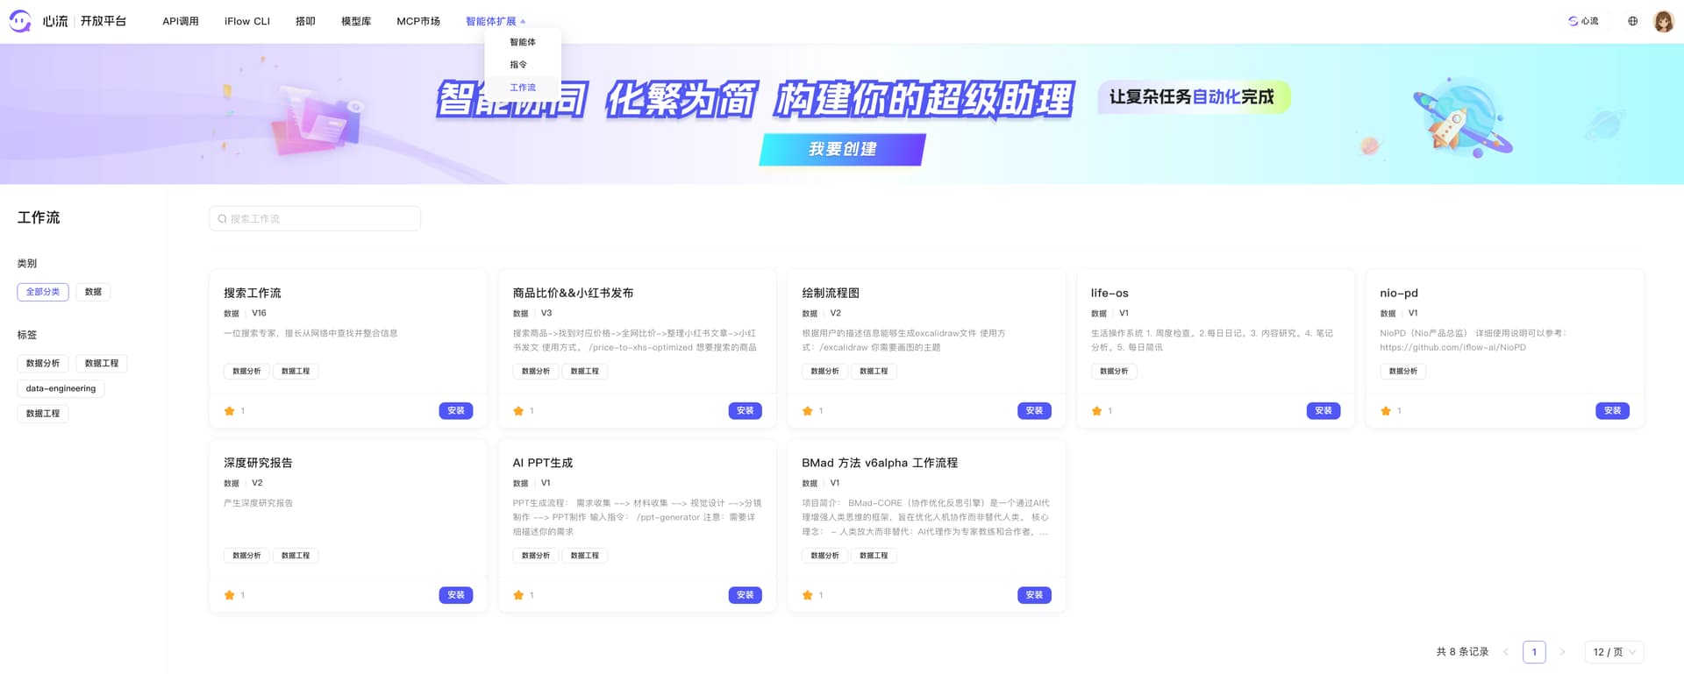1684x674 pixels.
Task: Select 智能体 in the dropdown menu
Action: [523, 42]
